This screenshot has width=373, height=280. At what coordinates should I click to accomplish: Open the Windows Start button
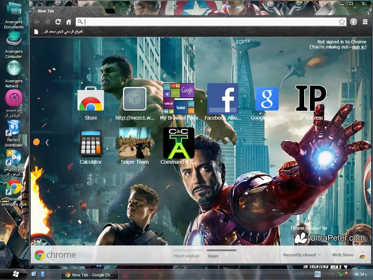tap(16, 274)
